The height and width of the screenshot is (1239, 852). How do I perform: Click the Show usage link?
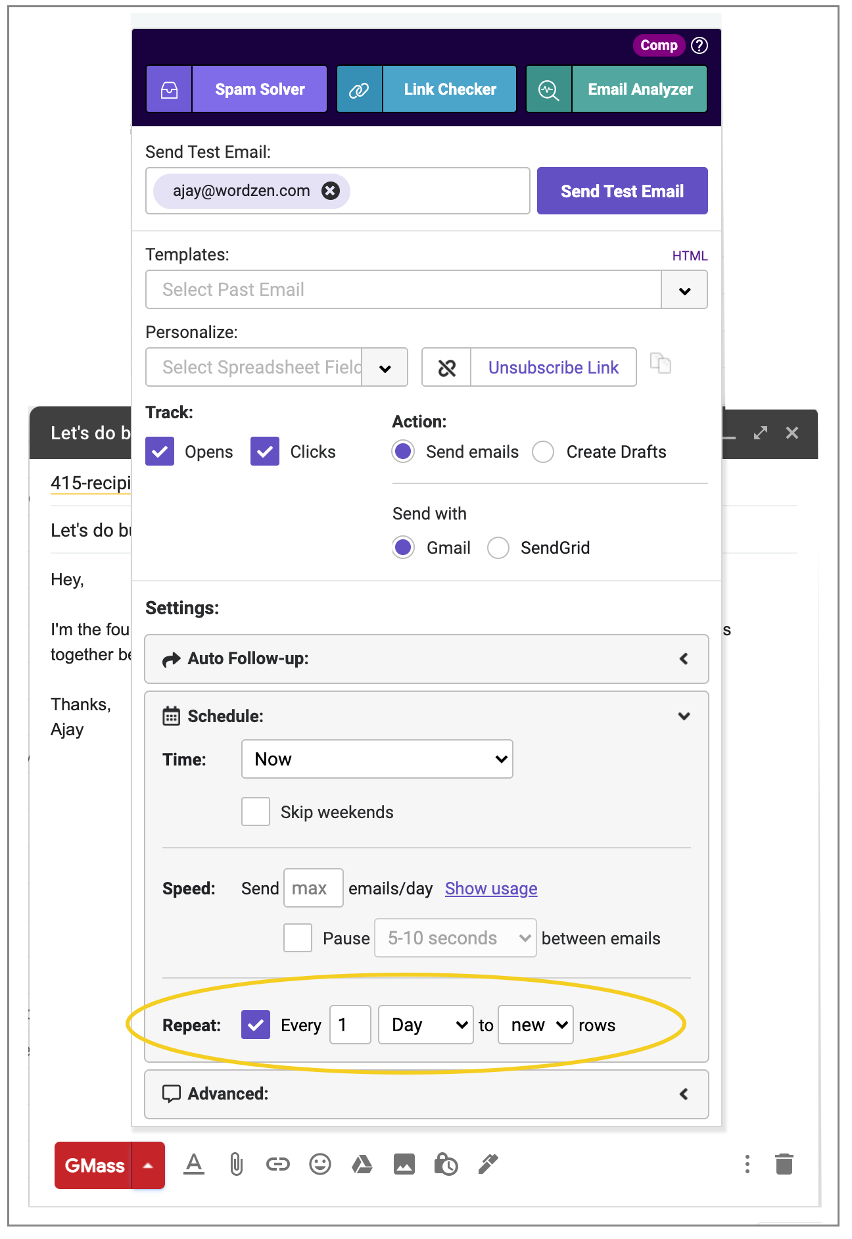pyautogui.click(x=491, y=888)
